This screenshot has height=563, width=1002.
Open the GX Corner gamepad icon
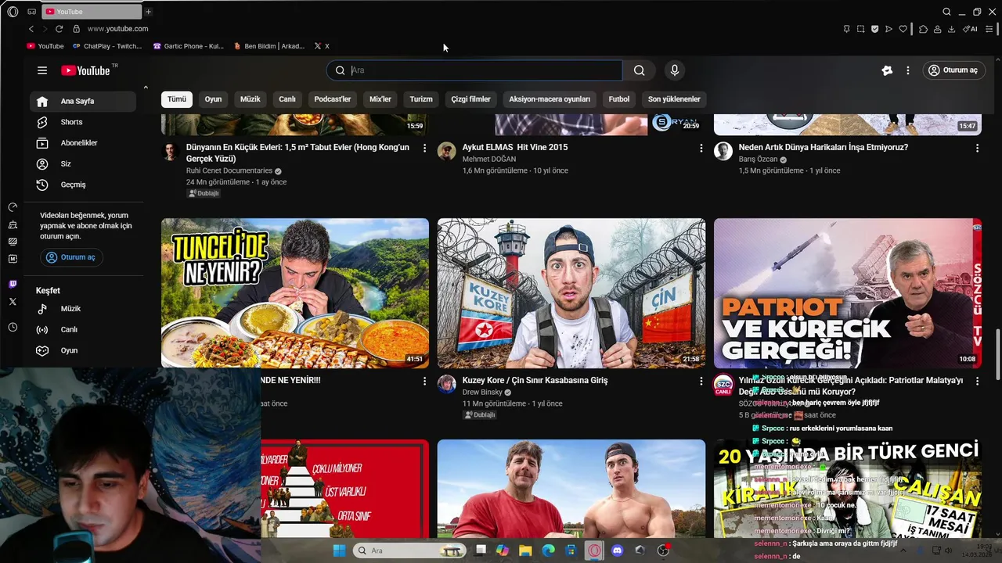[31, 12]
